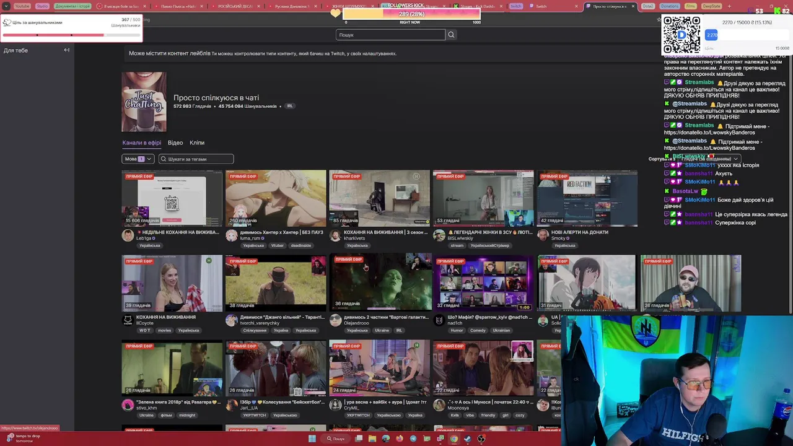Switch to the Studio browser tab

coord(42,6)
